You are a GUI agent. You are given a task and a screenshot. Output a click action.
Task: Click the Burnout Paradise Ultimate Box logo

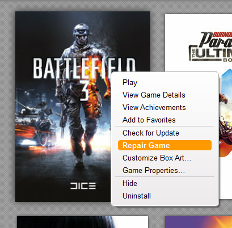pyautogui.click(x=210, y=47)
